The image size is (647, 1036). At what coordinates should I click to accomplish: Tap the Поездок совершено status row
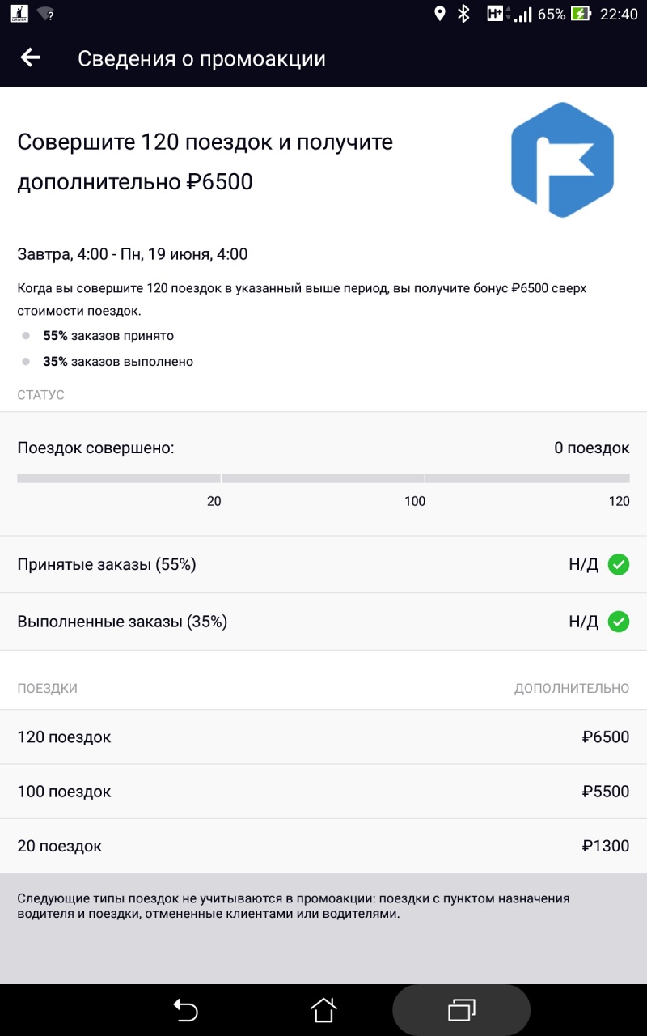[323, 448]
